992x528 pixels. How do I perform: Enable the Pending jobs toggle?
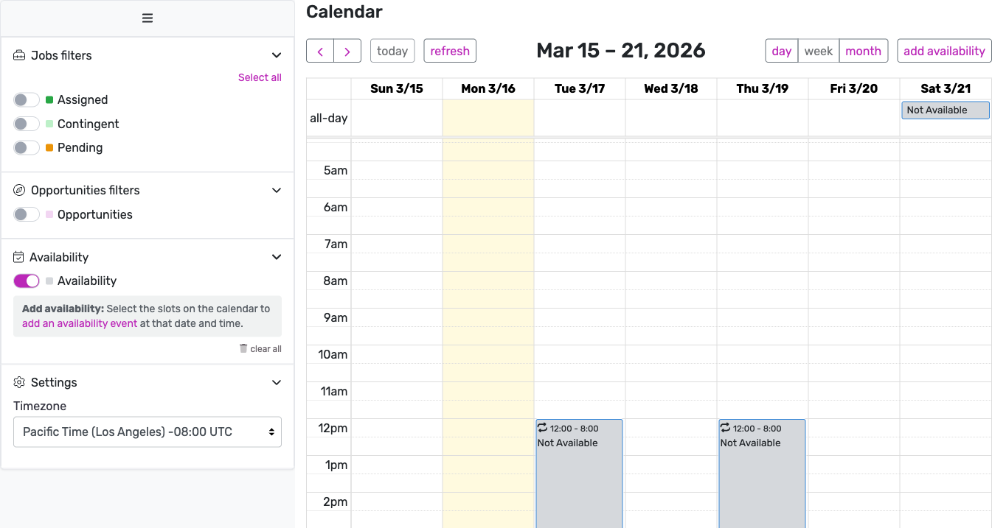(26, 147)
